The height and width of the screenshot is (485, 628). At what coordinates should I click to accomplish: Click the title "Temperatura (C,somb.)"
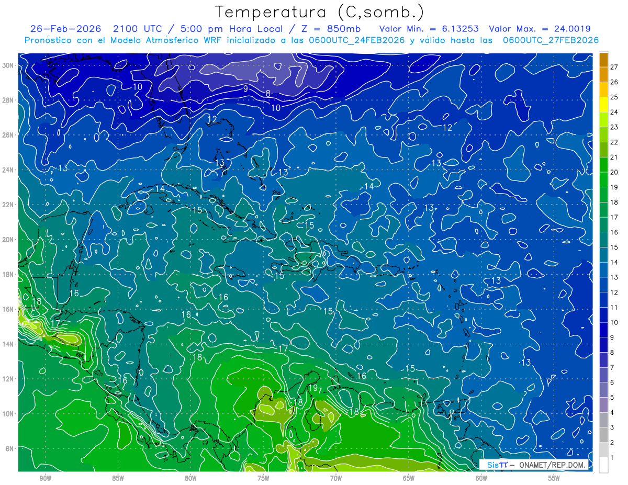pos(320,13)
